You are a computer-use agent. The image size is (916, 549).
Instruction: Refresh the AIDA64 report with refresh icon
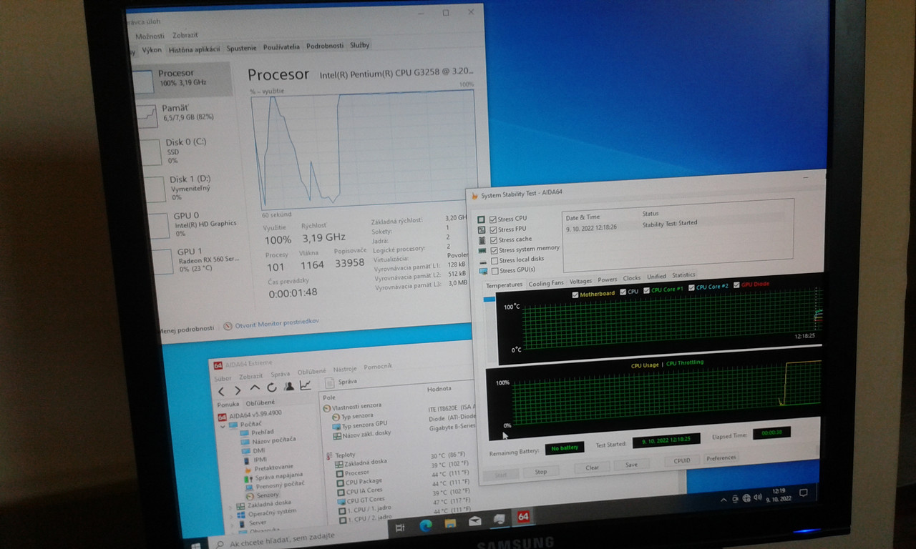pyautogui.click(x=272, y=387)
